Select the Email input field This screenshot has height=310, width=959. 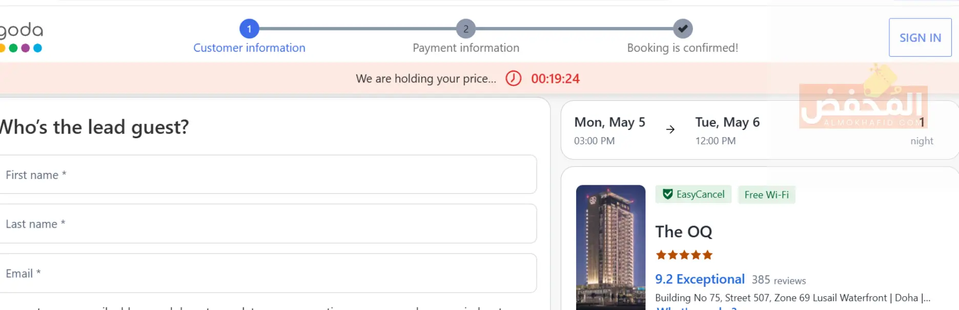click(267, 274)
